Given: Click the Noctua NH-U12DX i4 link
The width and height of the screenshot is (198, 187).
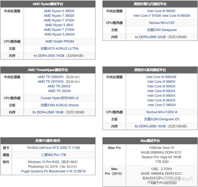Looking at the screenshot, I should point(162,112).
